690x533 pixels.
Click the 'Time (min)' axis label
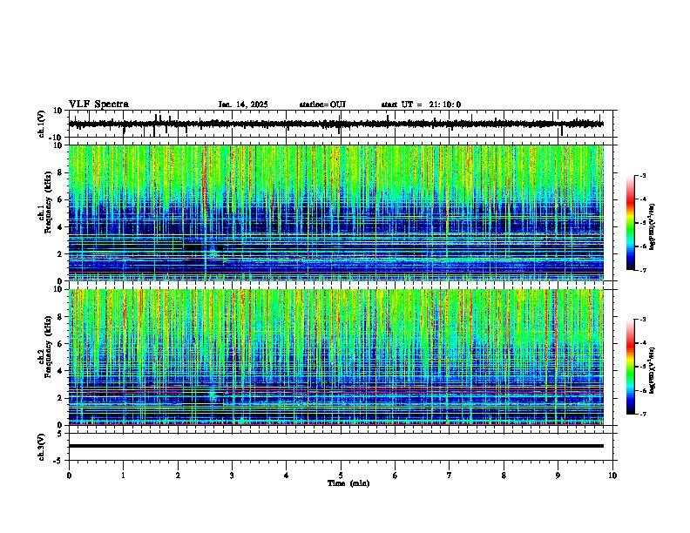(x=348, y=483)
